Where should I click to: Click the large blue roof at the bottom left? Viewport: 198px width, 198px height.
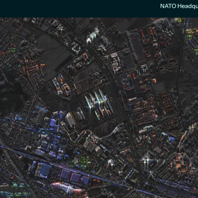[x=45, y=170]
